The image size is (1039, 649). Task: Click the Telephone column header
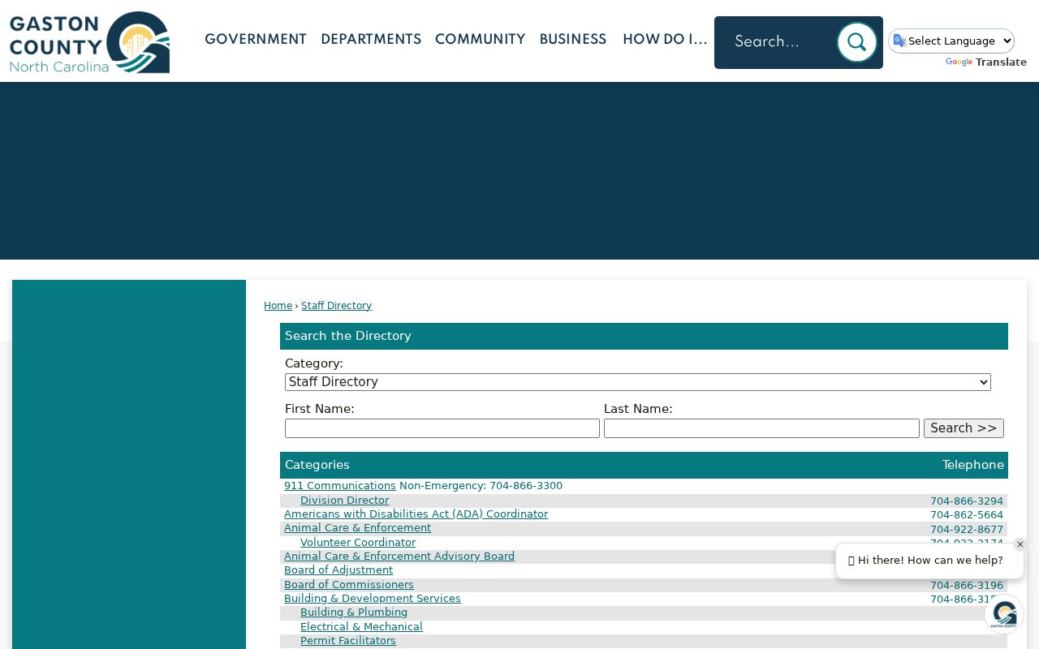(x=973, y=465)
